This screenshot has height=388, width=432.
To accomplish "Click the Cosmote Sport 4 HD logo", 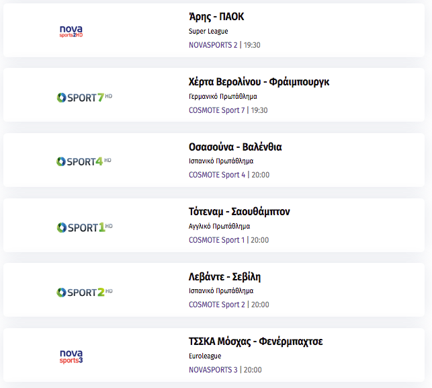I will (x=84, y=161).
